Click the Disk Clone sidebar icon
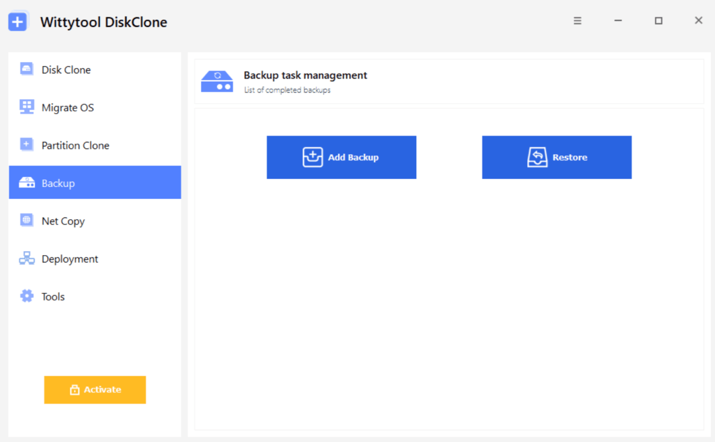This screenshot has width=715, height=442. [x=27, y=69]
